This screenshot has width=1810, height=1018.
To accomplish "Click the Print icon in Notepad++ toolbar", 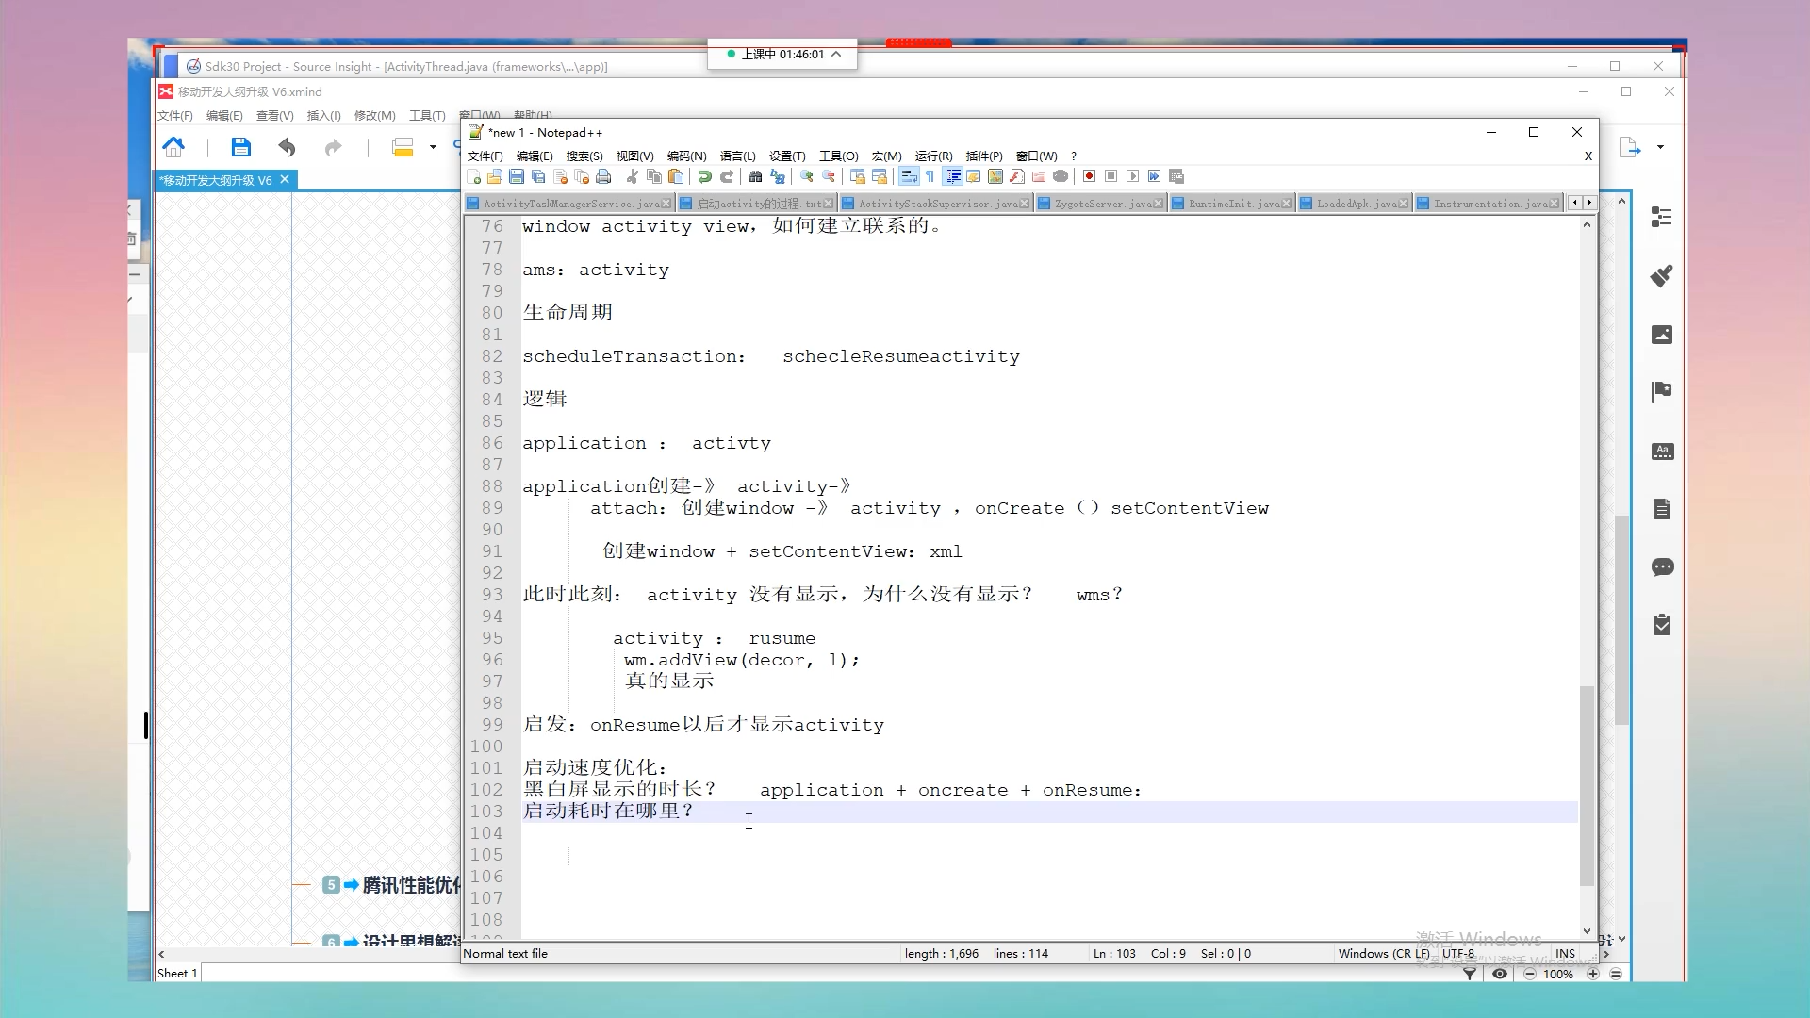I will click(x=603, y=176).
